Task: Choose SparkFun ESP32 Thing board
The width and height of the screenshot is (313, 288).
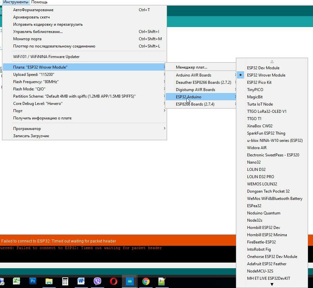Action: click(x=272, y=133)
